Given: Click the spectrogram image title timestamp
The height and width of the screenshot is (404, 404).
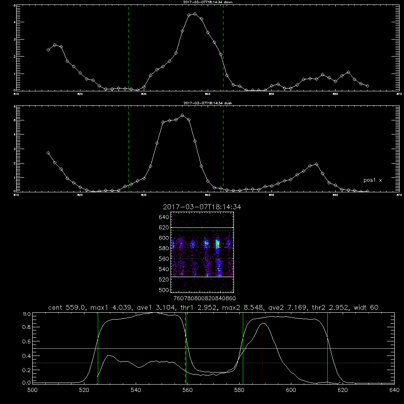Looking at the screenshot, I should tap(202, 207).
